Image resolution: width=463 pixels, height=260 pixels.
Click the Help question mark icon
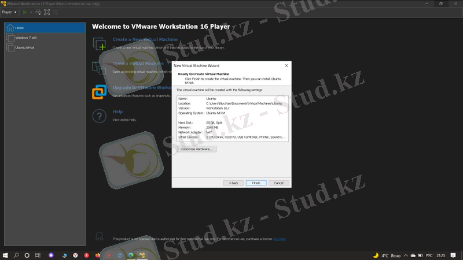99,116
